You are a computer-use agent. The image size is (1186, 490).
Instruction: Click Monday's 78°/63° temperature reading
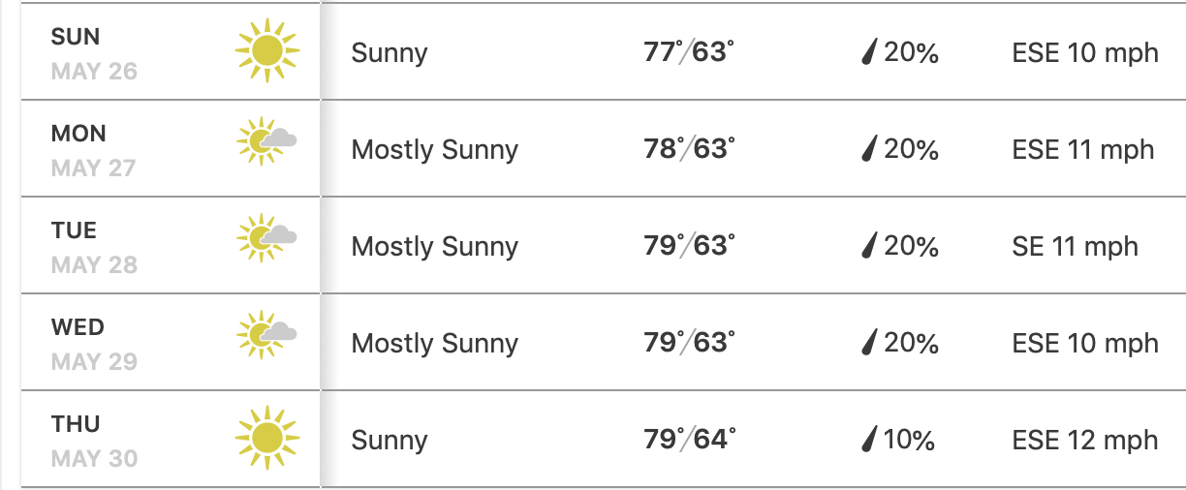(x=689, y=149)
